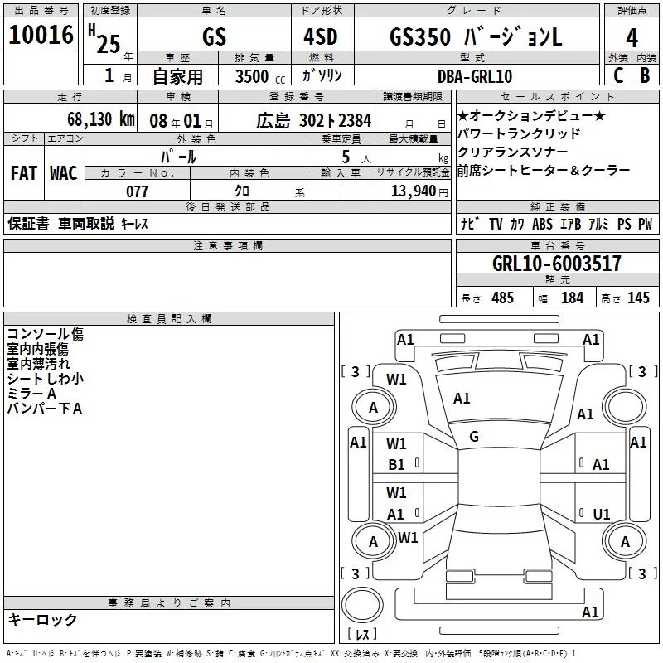Click the TV equipment entry
Viewport: 663px width, 663px height.
[496, 224]
